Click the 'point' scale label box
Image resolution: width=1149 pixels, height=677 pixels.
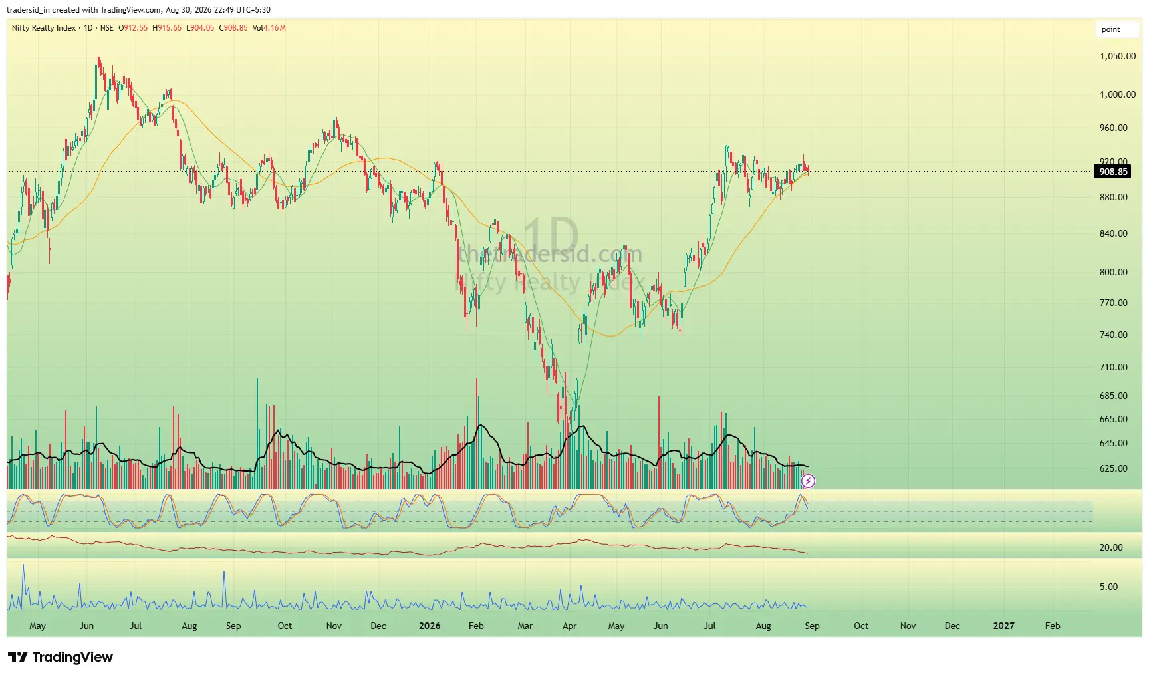pos(1117,29)
